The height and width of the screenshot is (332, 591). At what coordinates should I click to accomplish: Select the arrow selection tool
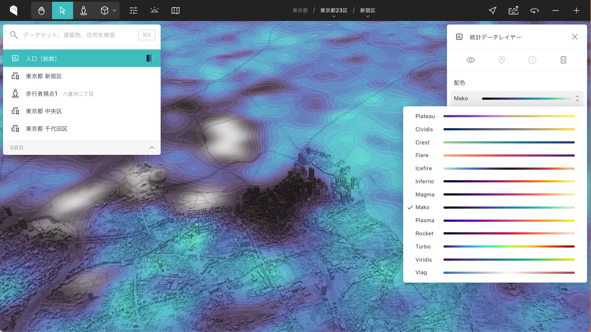[63, 10]
